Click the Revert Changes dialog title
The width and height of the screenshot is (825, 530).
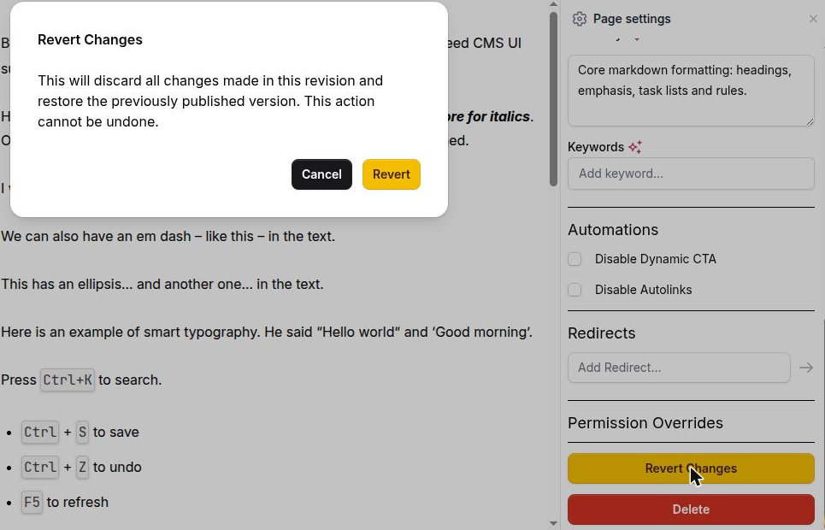tap(90, 40)
